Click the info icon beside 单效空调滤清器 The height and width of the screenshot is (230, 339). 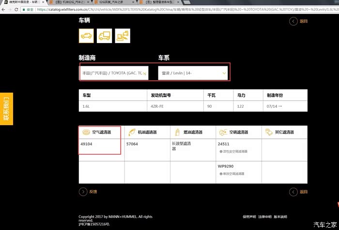click(x=221, y=173)
